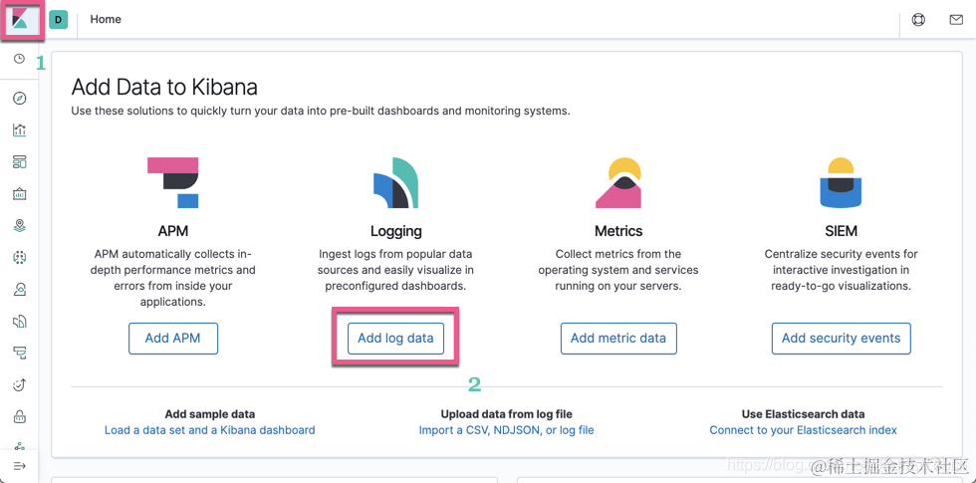Click the SIEM card title
Image resolution: width=976 pixels, height=483 pixels.
(841, 231)
